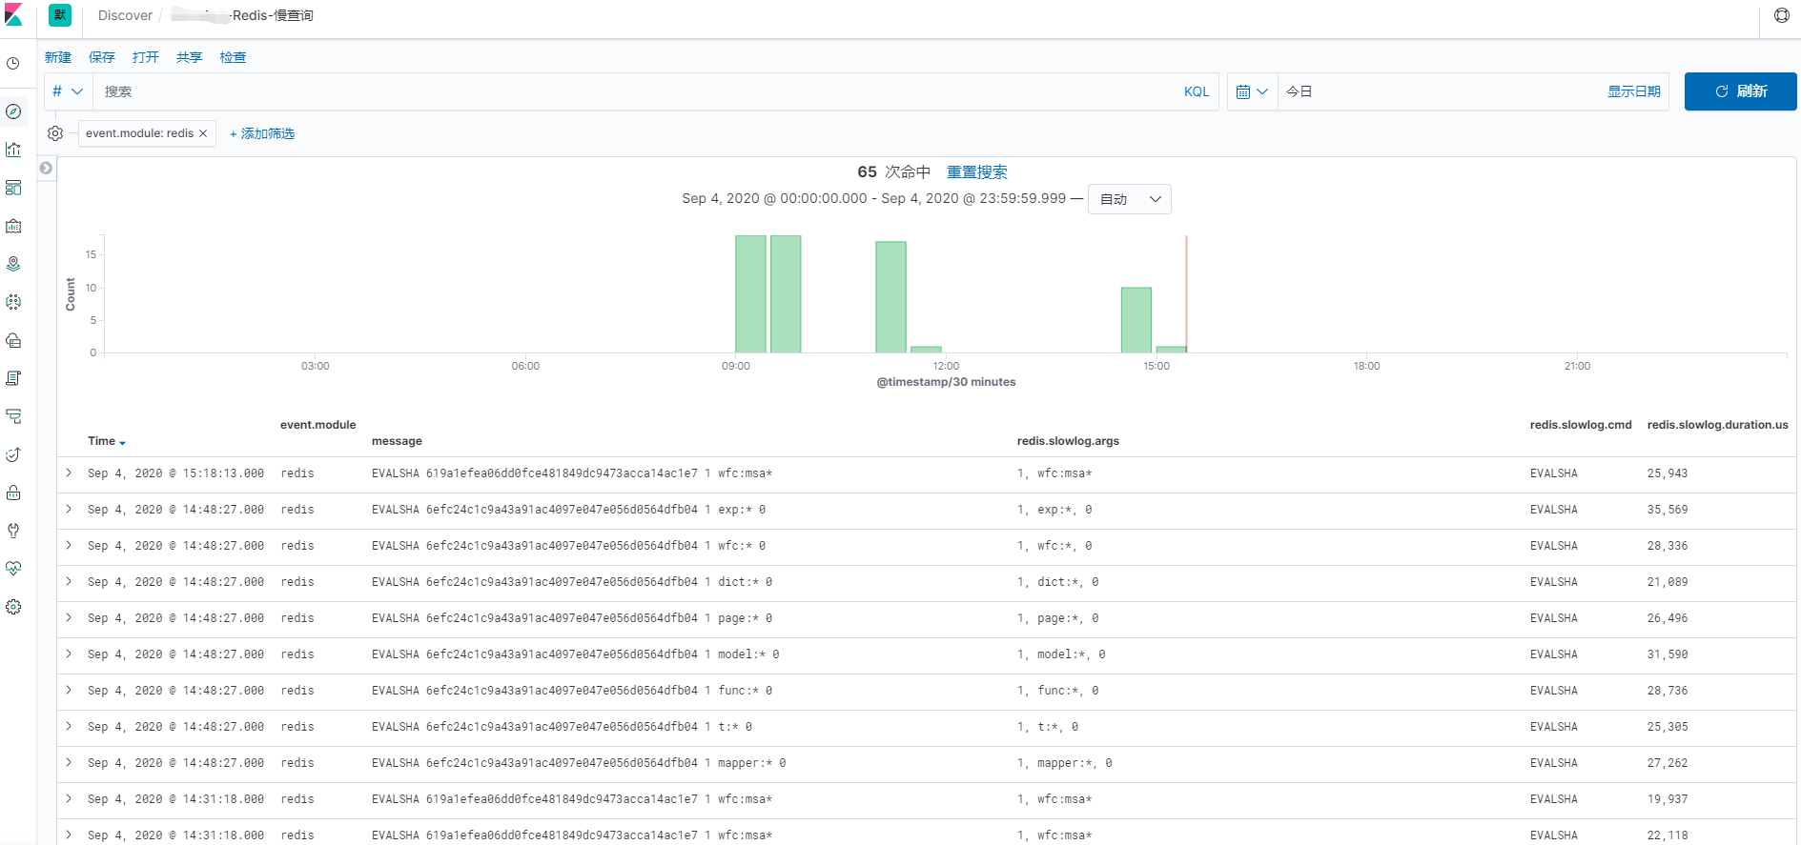The width and height of the screenshot is (1801, 845).
Task: Click 新建 menu item
Action: point(58,57)
